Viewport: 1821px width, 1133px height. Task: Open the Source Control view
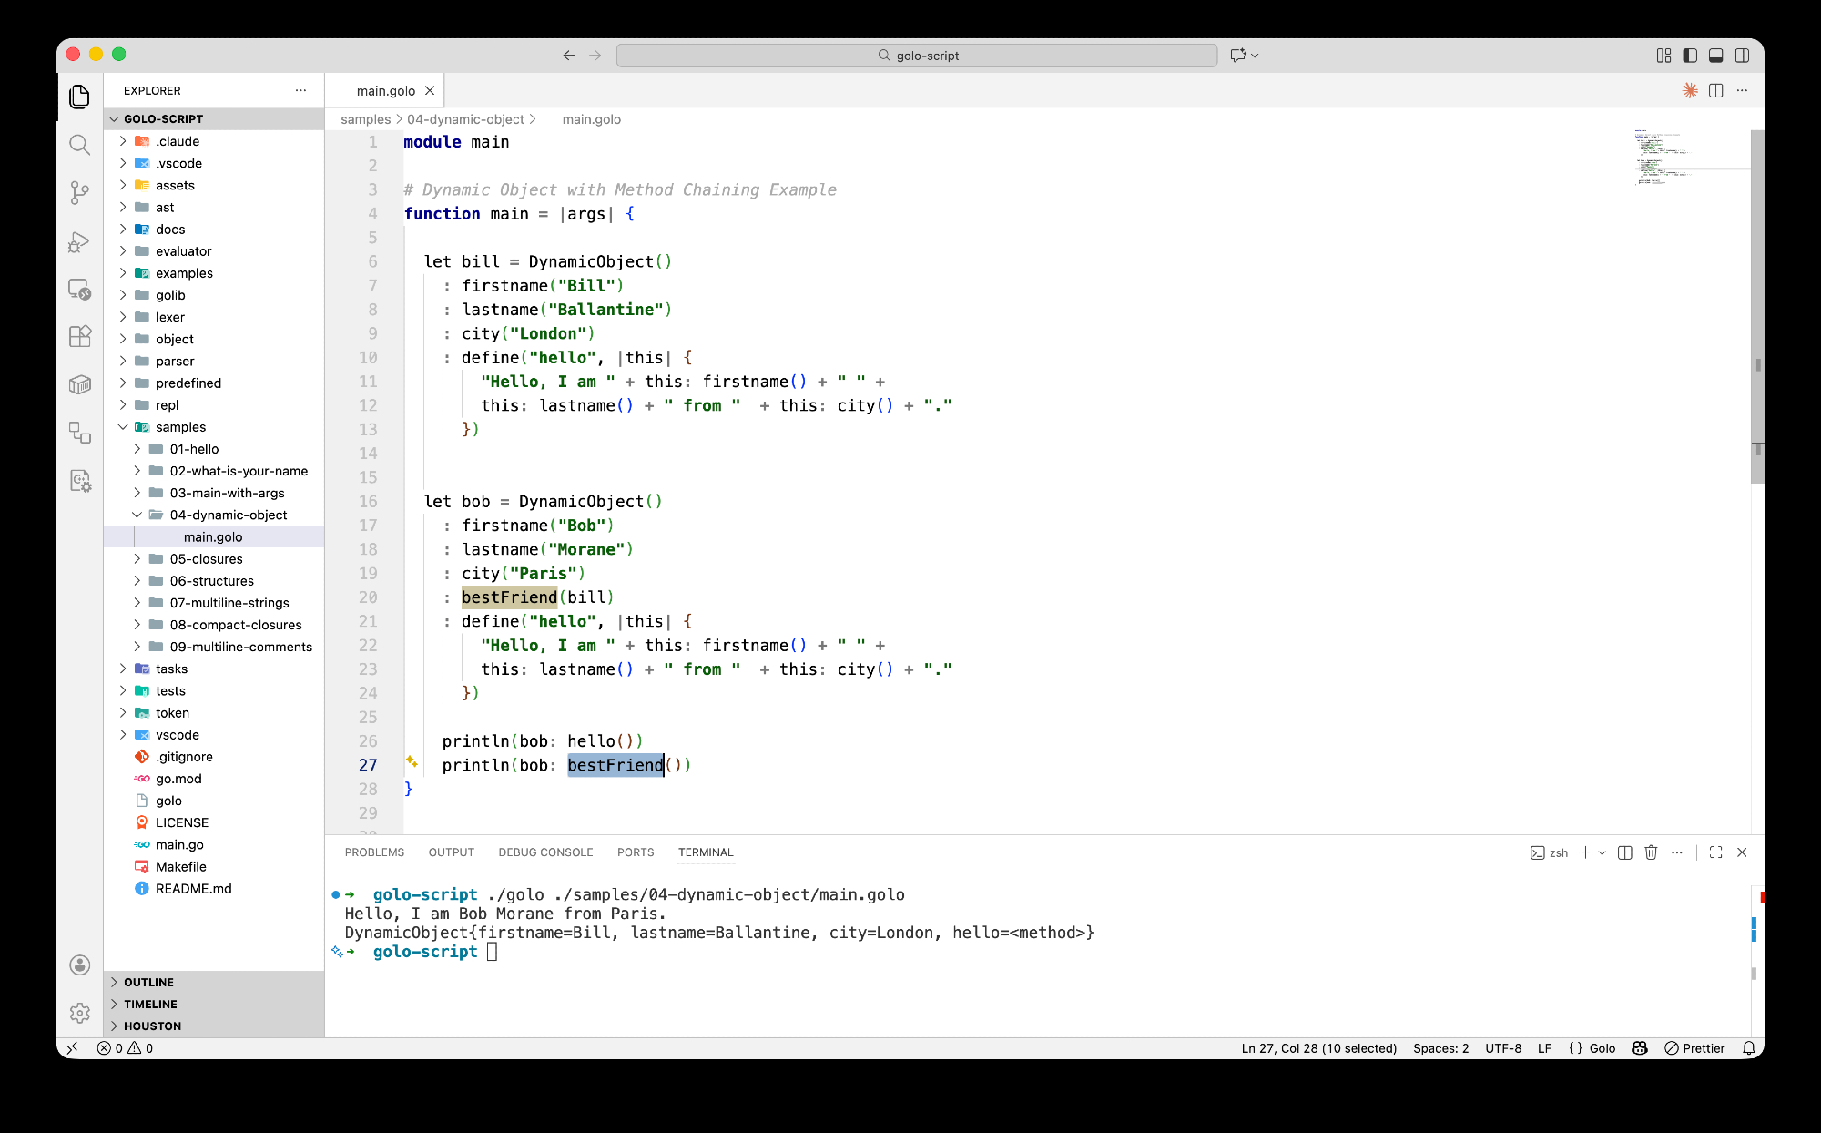coord(80,192)
